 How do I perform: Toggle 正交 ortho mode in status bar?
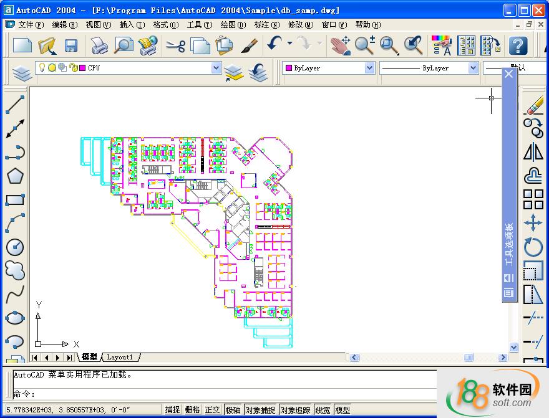tap(212, 410)
